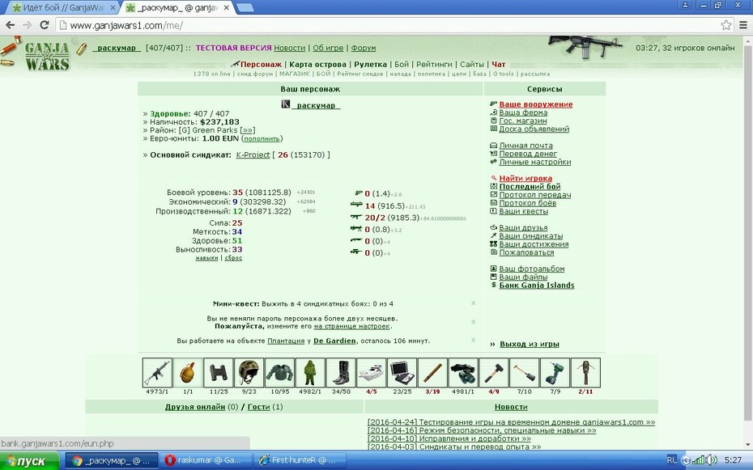The image size is (753, 470).
Task: Open the Рулетка menu item
Action: pos(370,64)
